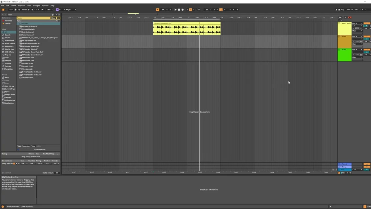The width and height of the screenshot is (371, 209).
Task: Toggle the Key map mode button
Action: tap(343, 10)
